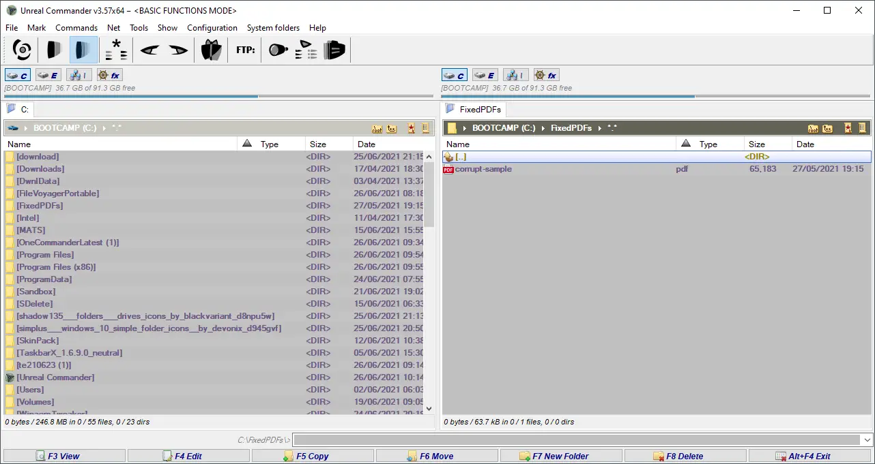Click the F7 New Folder button
The width and height of the screenshot is (875, 464).
click(561, 456)
